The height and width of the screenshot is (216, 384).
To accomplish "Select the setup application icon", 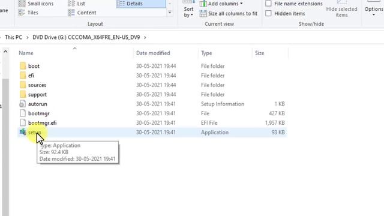I will point(23,132).
